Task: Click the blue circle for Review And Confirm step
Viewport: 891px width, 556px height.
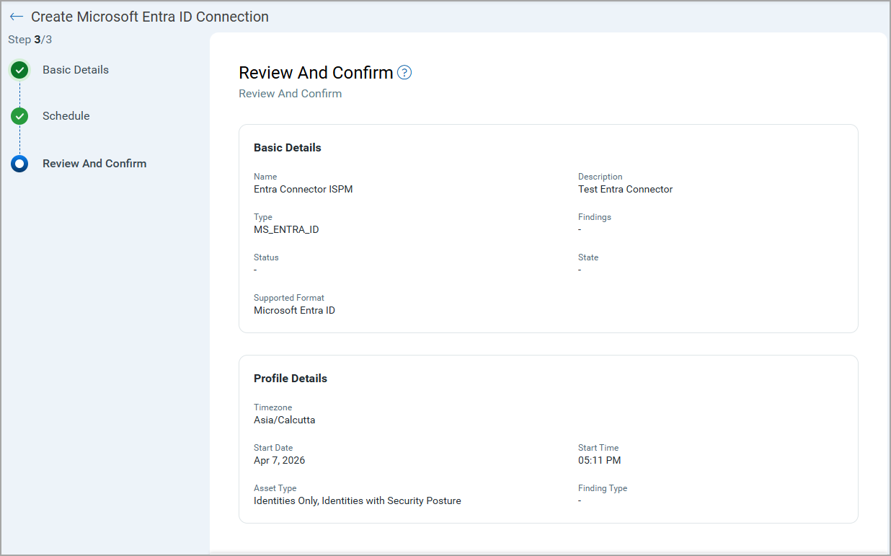Action: (19, 164)
